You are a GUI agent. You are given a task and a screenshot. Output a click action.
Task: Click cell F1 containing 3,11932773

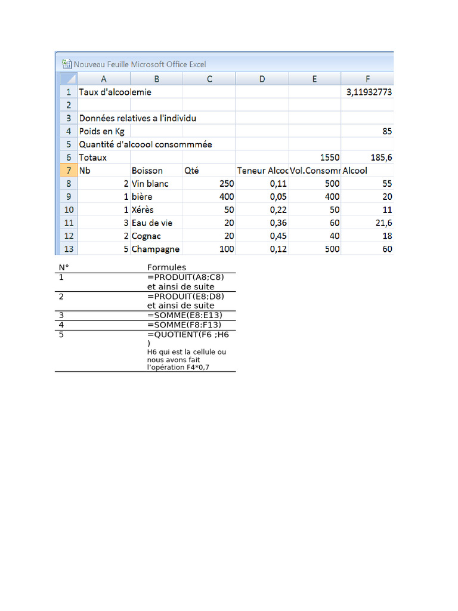pos(367,92)
